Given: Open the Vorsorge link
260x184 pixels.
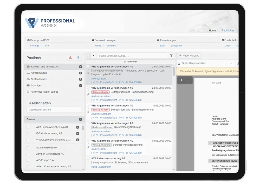Looking at the screenshot, I should tap(35, 46).
